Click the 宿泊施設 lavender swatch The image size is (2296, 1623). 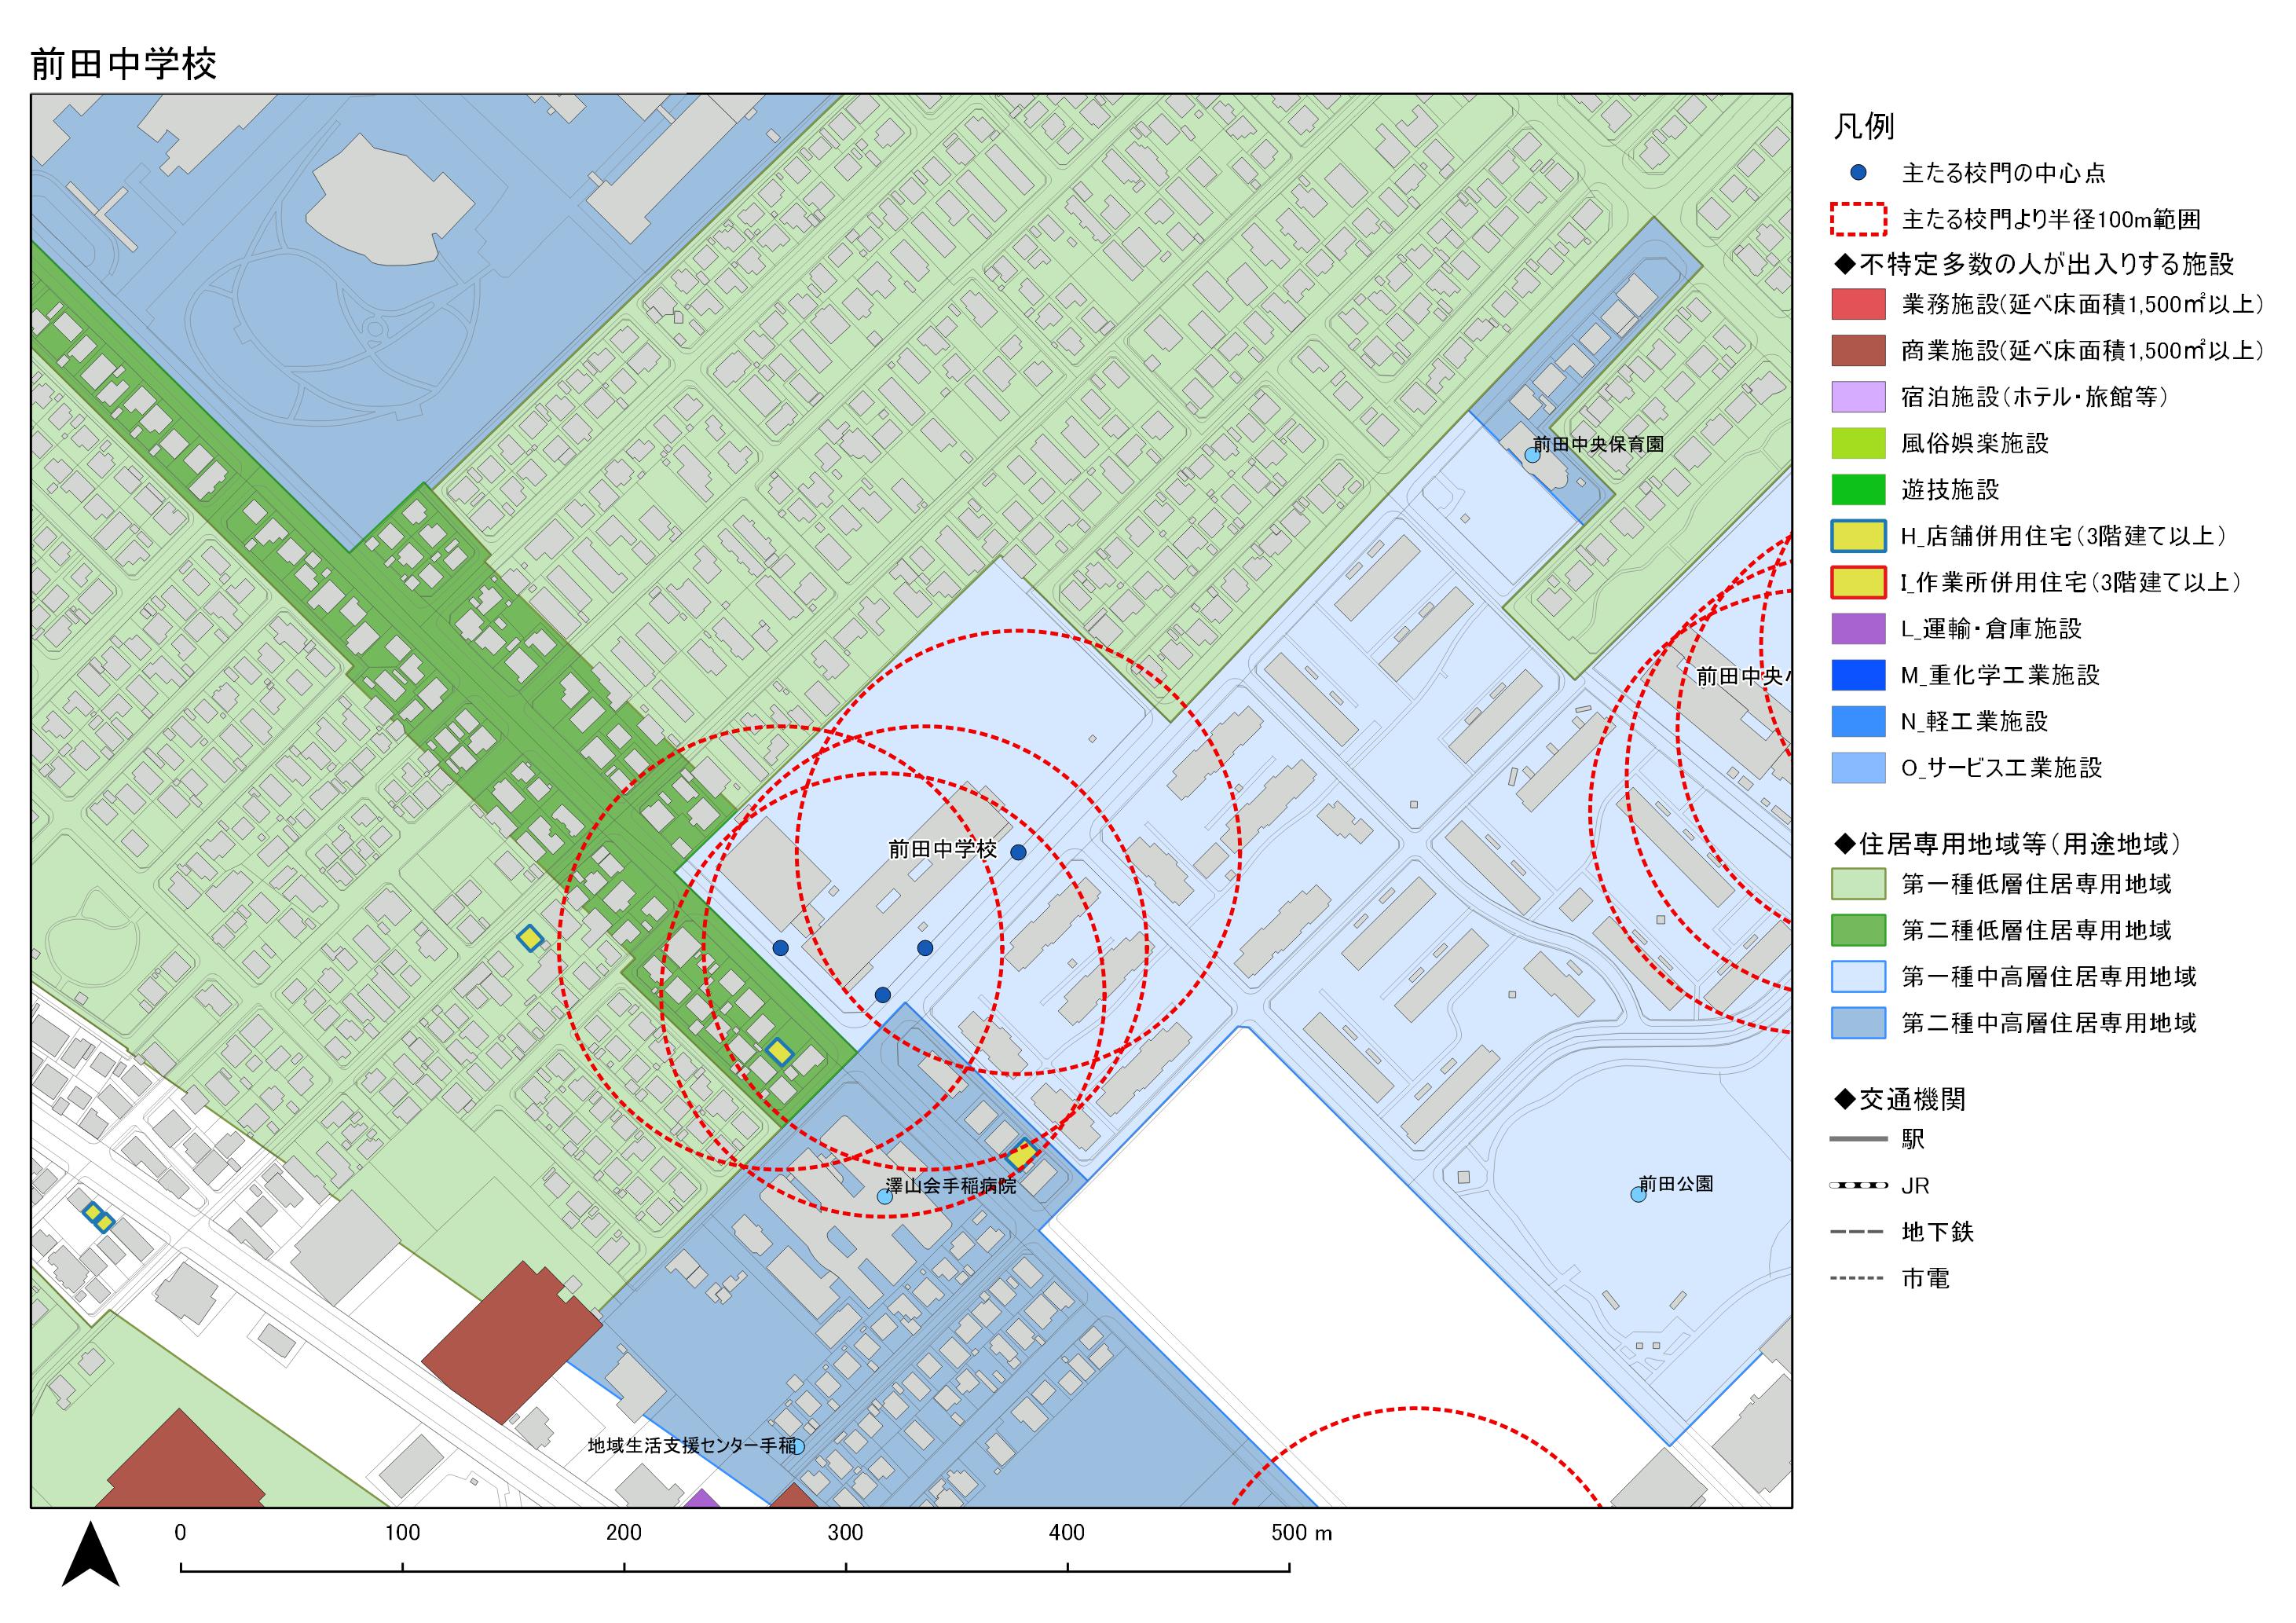point(1858,397)
